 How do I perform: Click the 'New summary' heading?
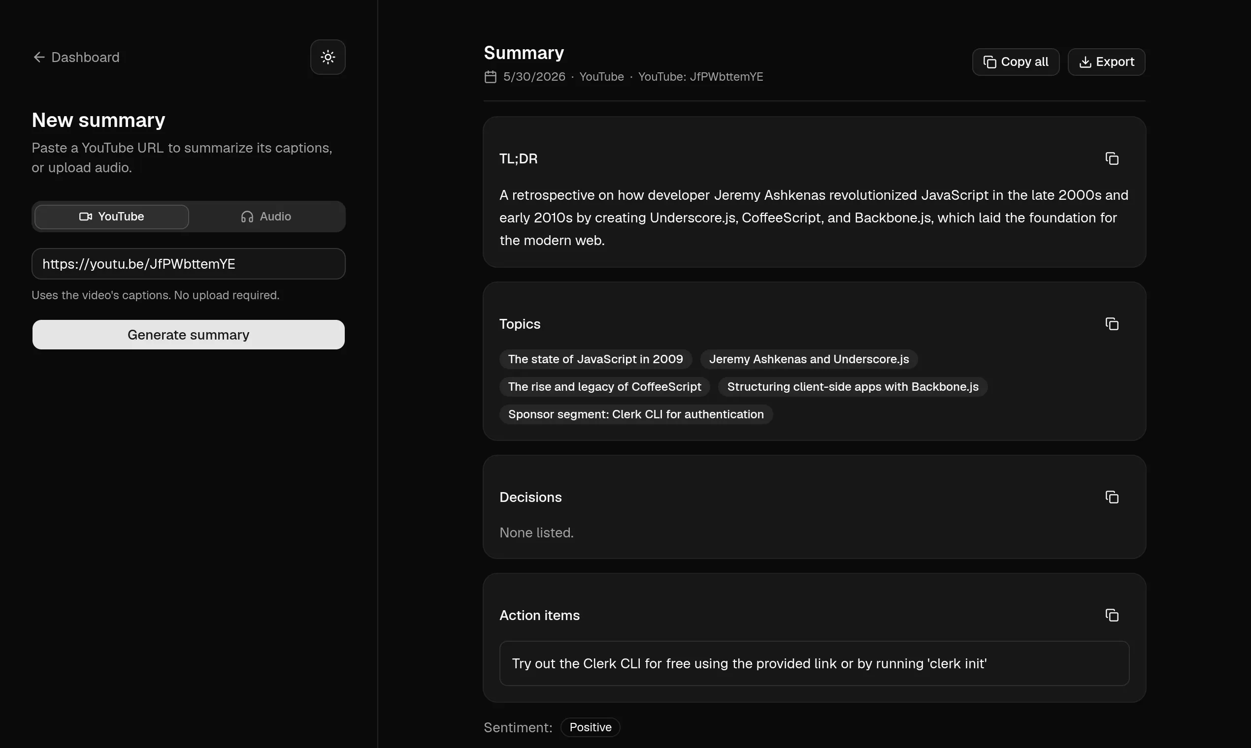pyautogui.click(x=99, y=120)
